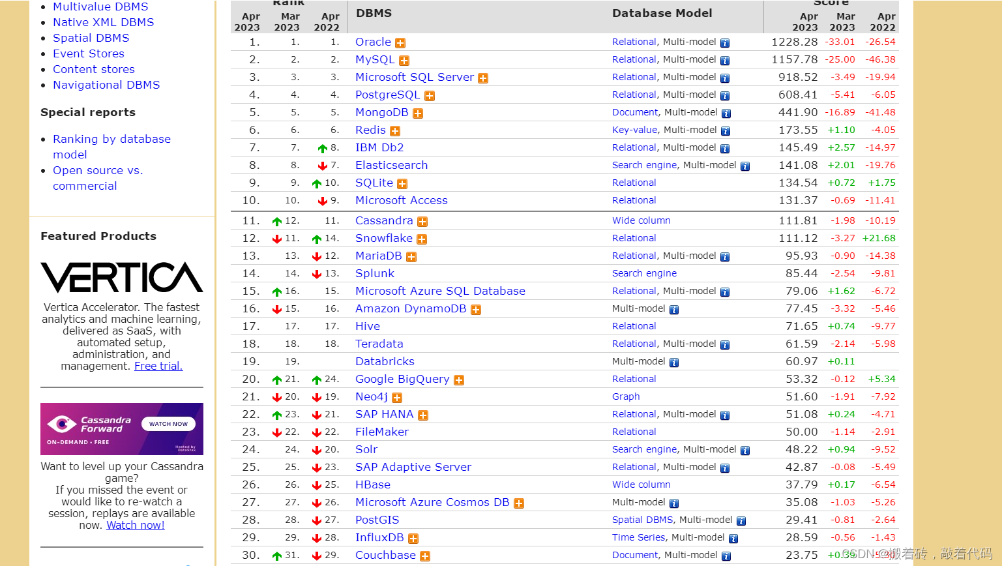
Task: Open the FileMaker link
Action: 382,432
